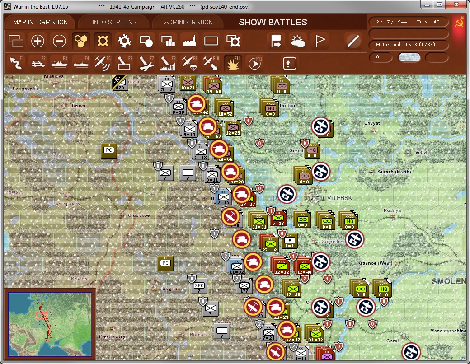End the turn with F12 icon
Screen dimensions: 470x364
255,63
